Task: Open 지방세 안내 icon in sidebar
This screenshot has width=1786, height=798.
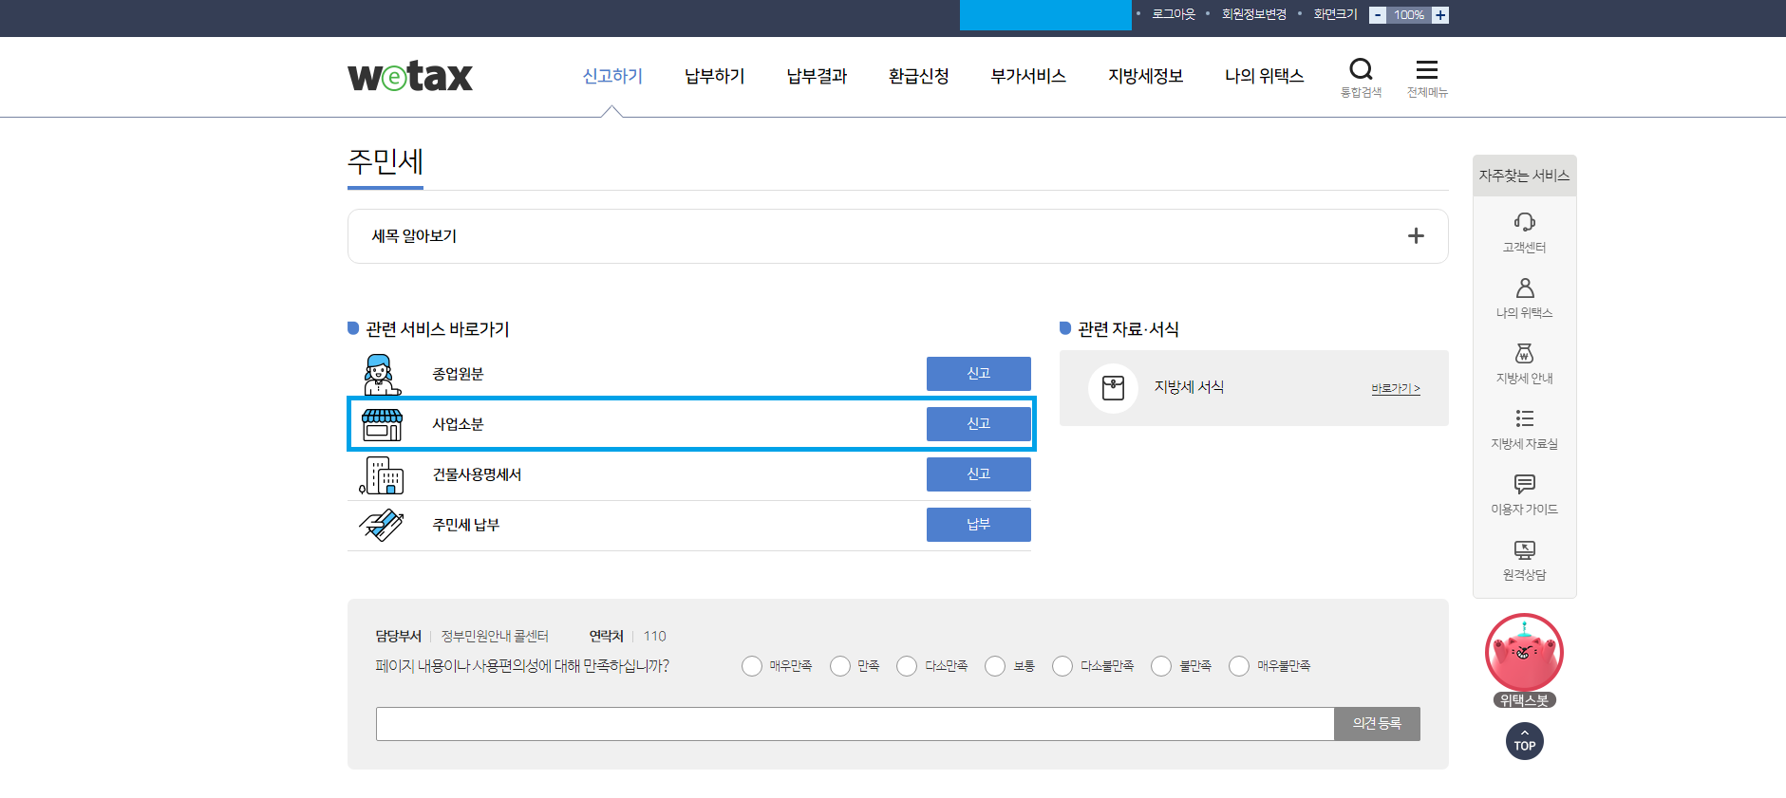Action: (1525, 353)
